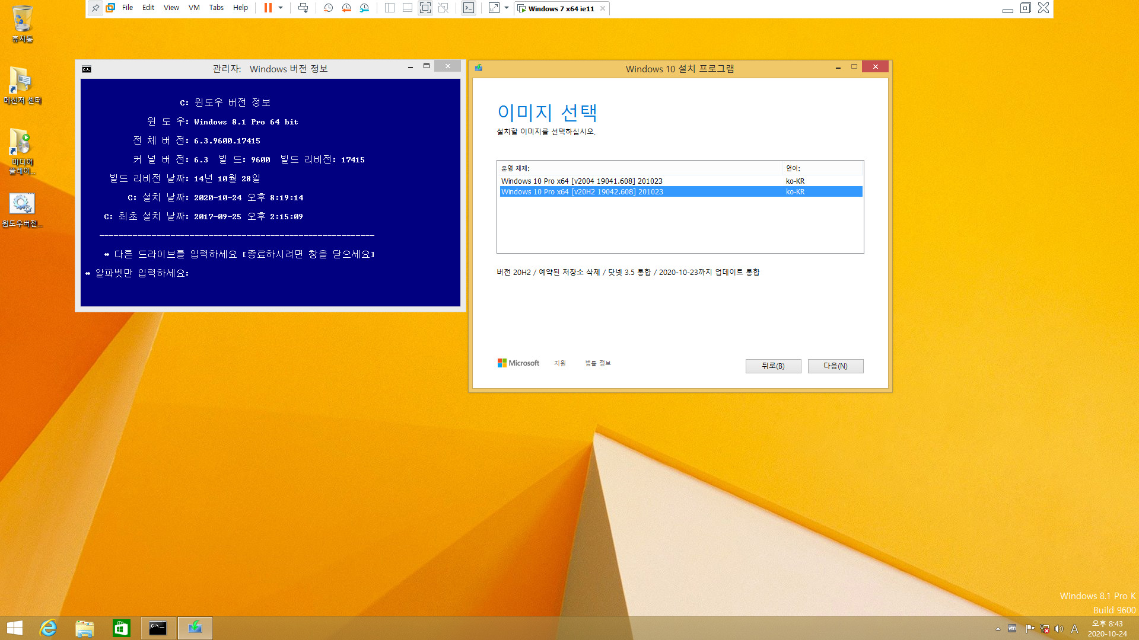The height and width of the screenshot is (640, 1139).
Task: Click the operating system column header
Action: 640,168
